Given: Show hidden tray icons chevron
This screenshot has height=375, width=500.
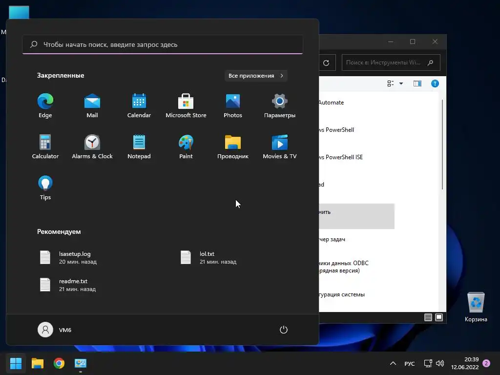Looking at the screenshot, I should coord(393,363).
